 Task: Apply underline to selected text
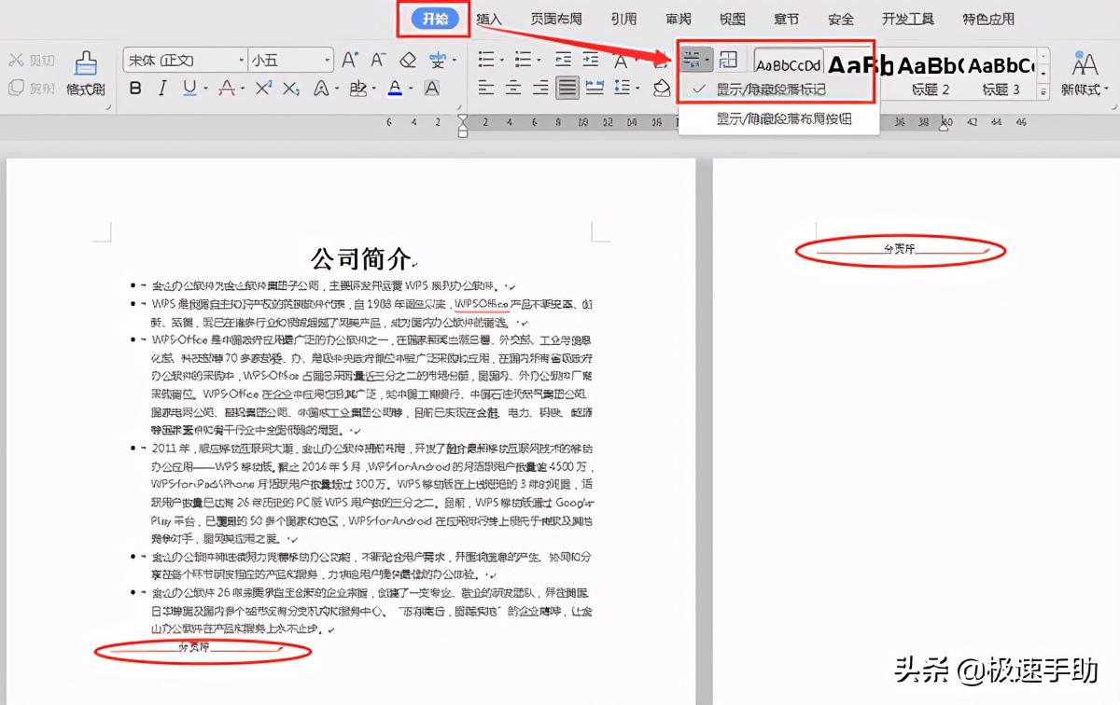pos(189,88)
